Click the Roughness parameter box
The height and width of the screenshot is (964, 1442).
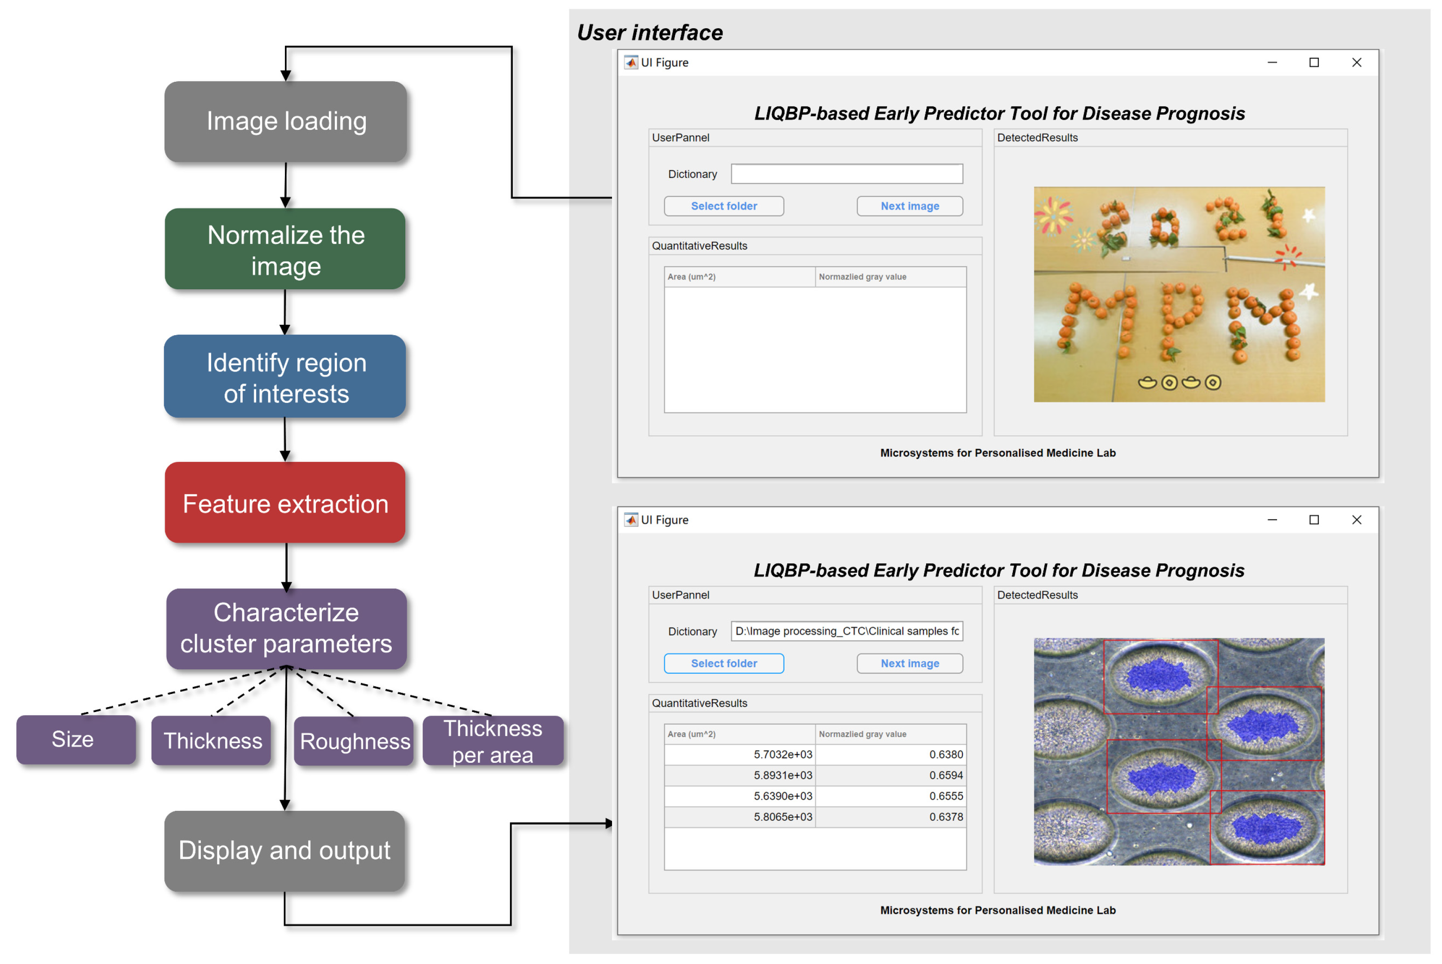pos(354,742)
